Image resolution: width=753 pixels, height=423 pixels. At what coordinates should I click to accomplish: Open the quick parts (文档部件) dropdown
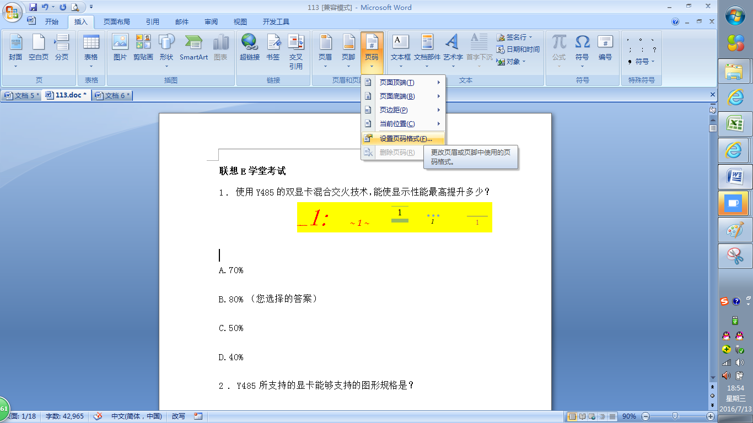click(427, 51)
